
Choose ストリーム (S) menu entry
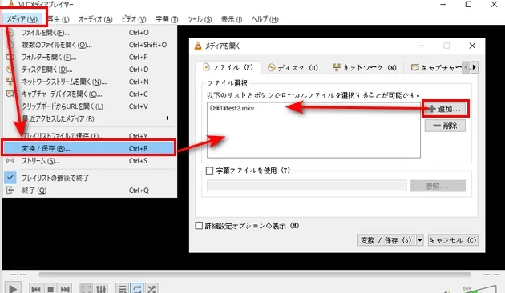pyautogui.click(x=90, y=161)
